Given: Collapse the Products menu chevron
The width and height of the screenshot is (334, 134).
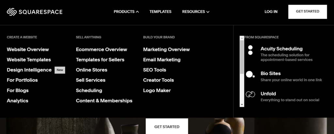Looking at the screenshot, I should (x=137, y=12).
